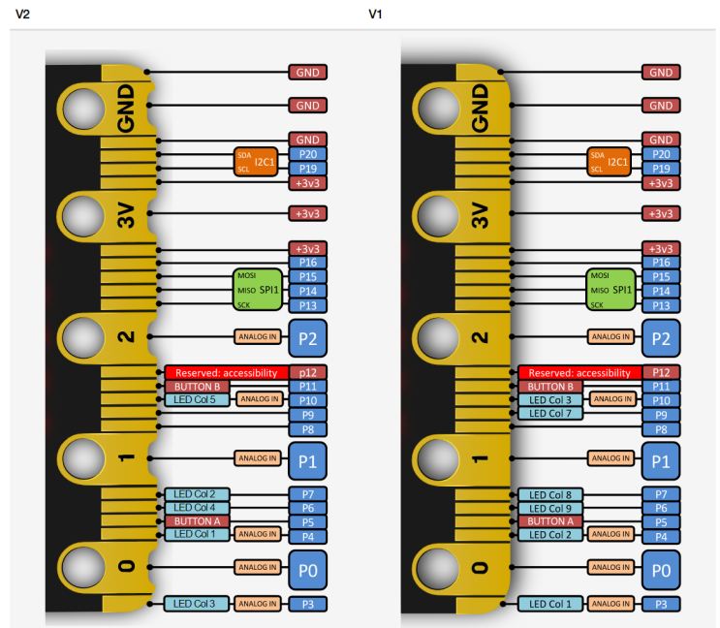Screen dimensions: 720x628
Task: Click 'LED Col 2' label in V1 diagram
Action: pos(550,535)
